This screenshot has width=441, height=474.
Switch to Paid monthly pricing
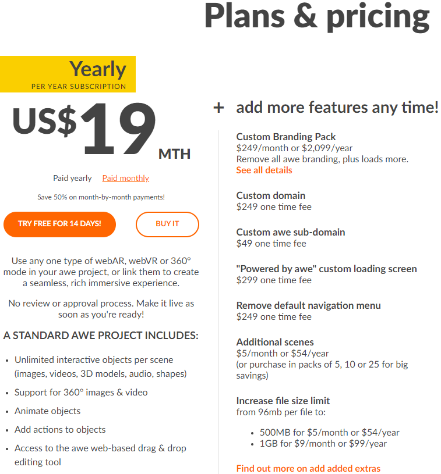pyautogui.click(x=126, y=178)
